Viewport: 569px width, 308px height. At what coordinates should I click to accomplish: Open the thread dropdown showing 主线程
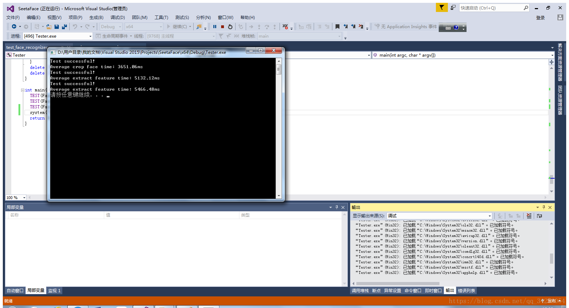[x=181, y=36]
